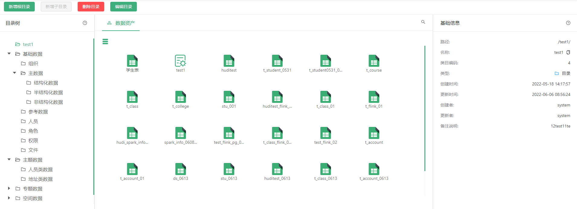This screenshot has width=577, height=209.
Task: Click the huditest_flink_... asset label
Action: point(277,106)
